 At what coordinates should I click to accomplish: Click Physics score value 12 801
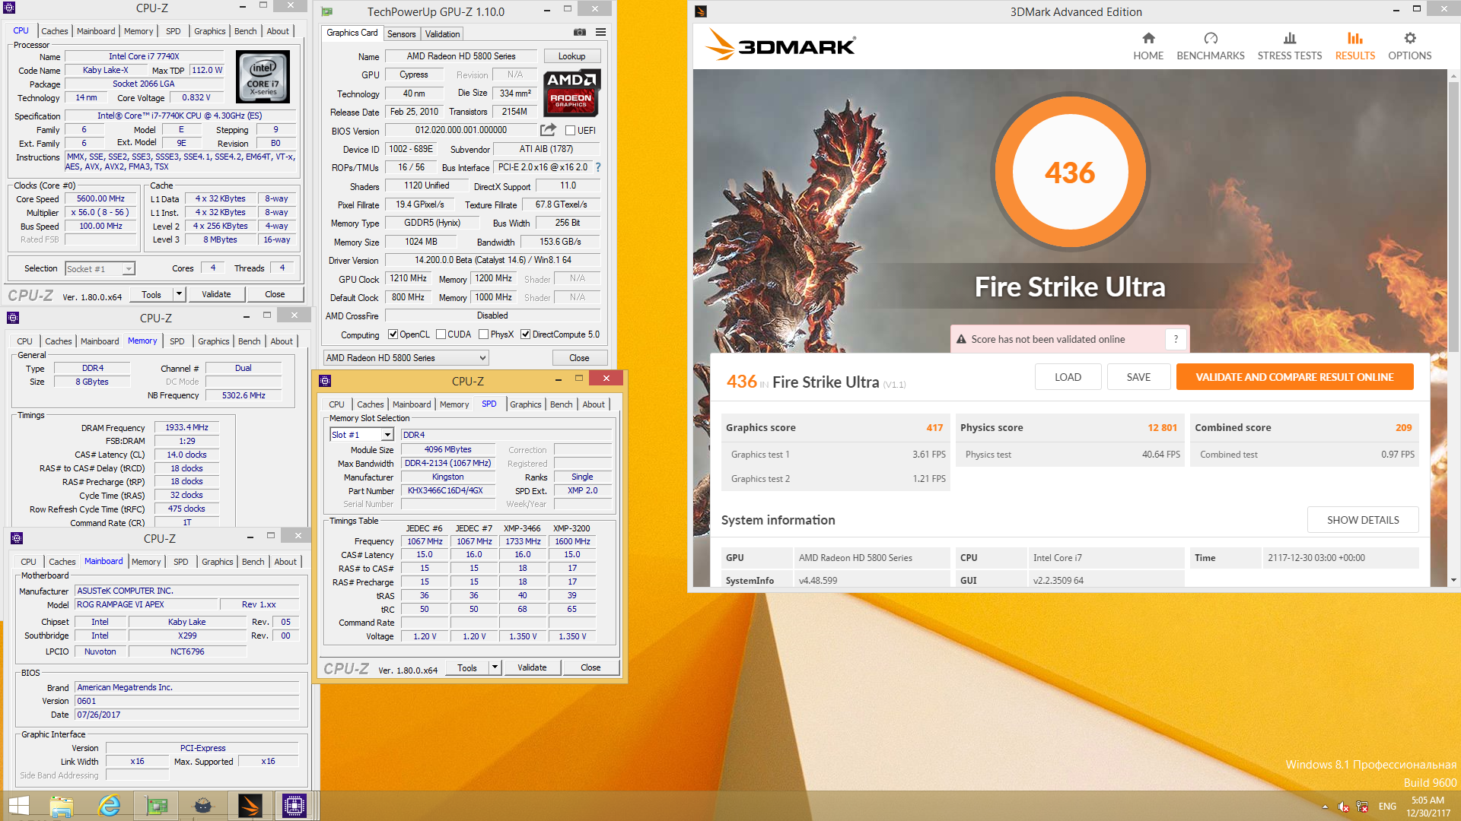coord(1162,427)
